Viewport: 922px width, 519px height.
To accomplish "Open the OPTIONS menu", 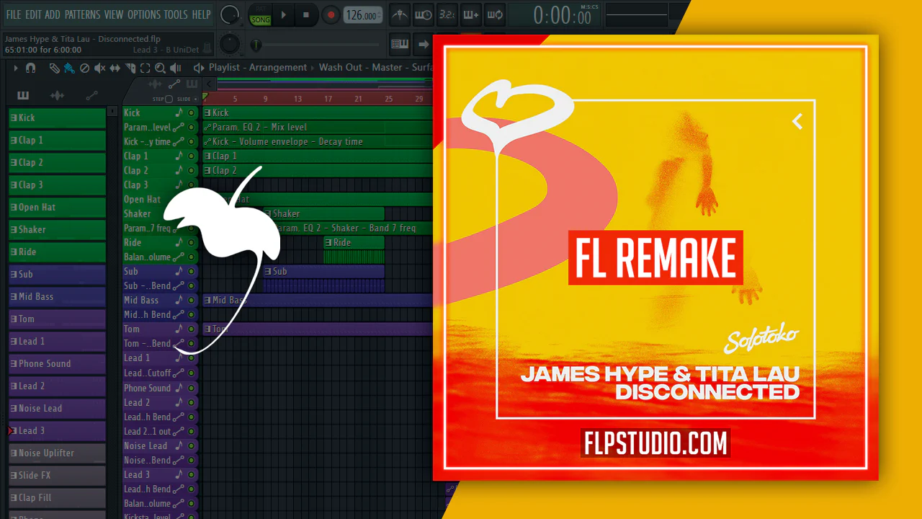I will [144, 14].
